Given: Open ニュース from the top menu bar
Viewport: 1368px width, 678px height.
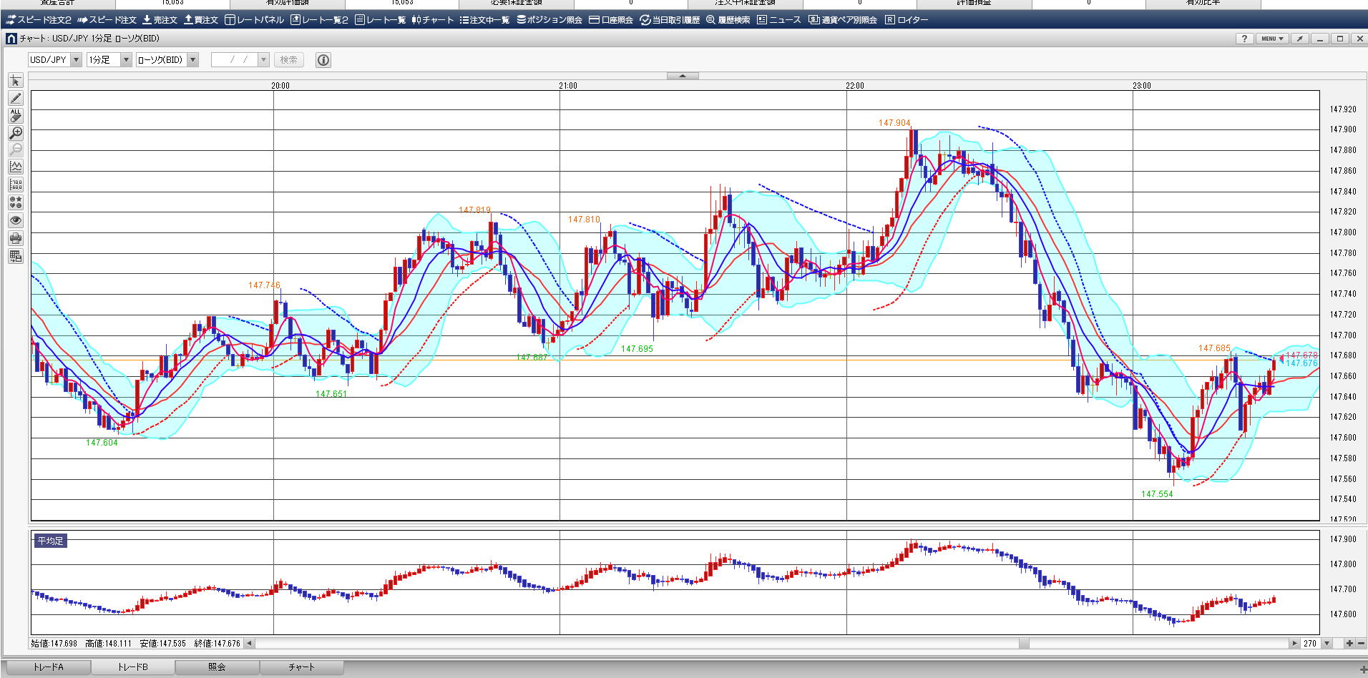Looking at the screenshot, I should (779, 20).
